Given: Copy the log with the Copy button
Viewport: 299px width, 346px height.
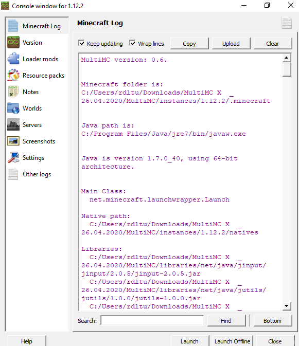Looking at the screenshot, I should click(189, 44).
